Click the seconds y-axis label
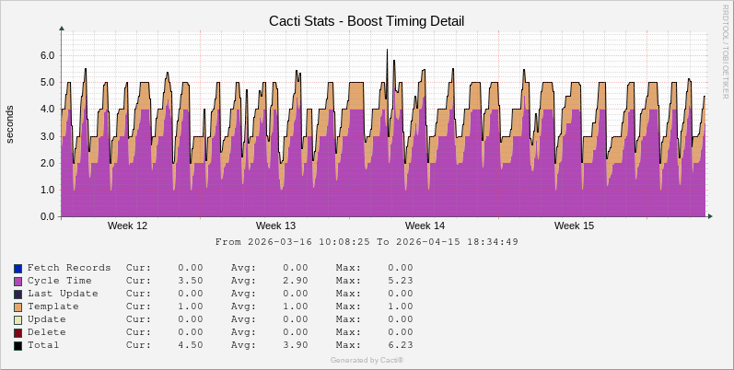Image resolution: width=734 pixels, height=370 pixels. 10,124
